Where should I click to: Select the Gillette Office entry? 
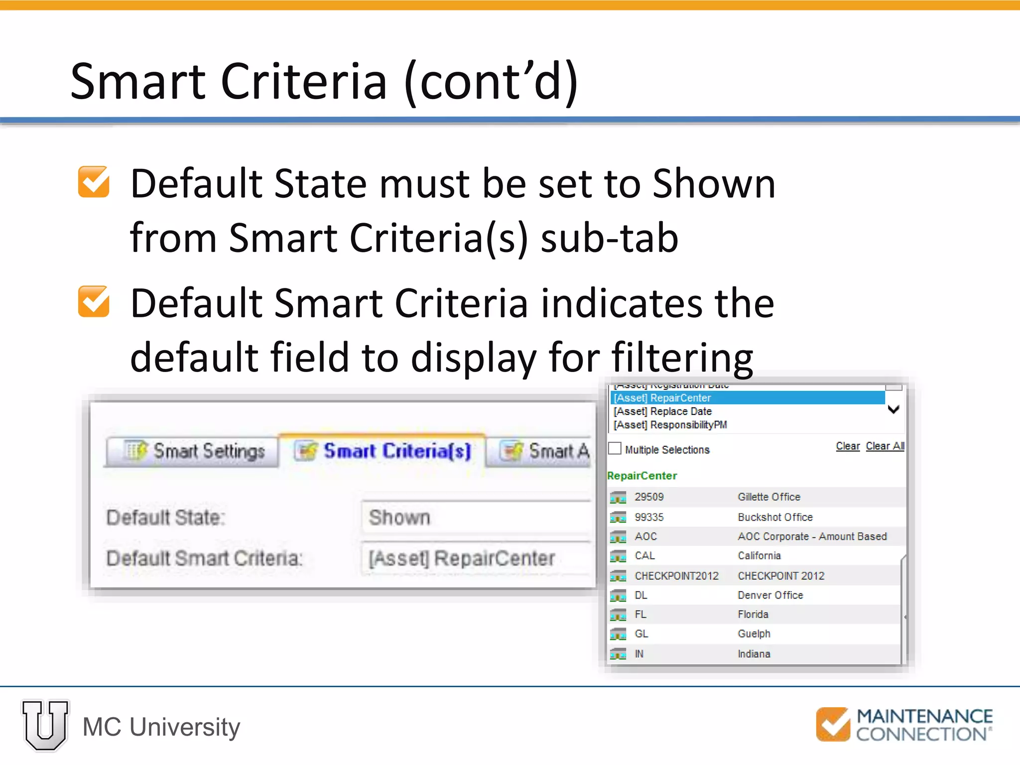[x=769, y=497]
